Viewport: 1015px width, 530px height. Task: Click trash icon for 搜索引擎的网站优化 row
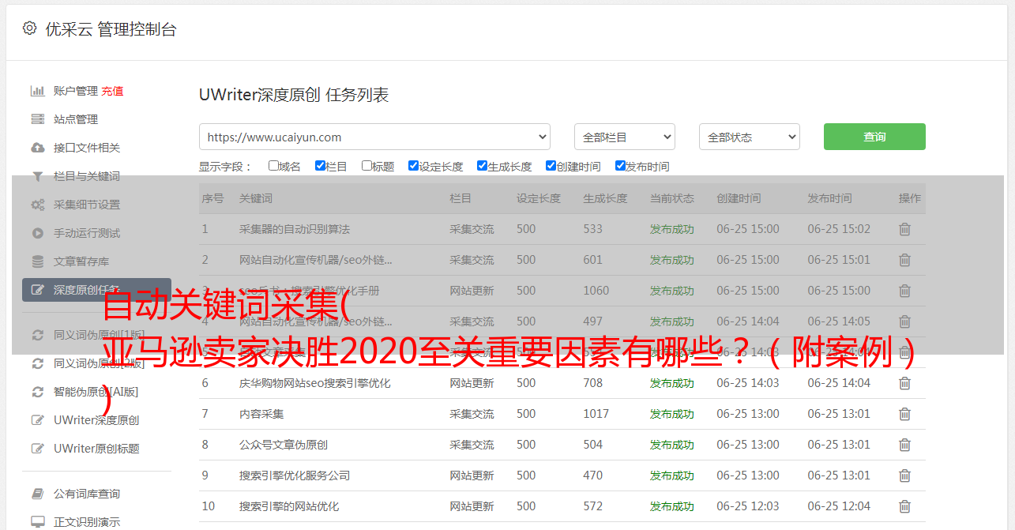pyautogui.click(x=904, y=506)
